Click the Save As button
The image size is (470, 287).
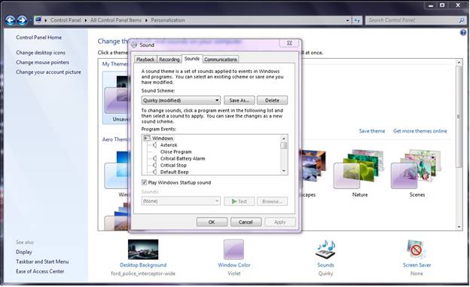(x=240, y=100)
